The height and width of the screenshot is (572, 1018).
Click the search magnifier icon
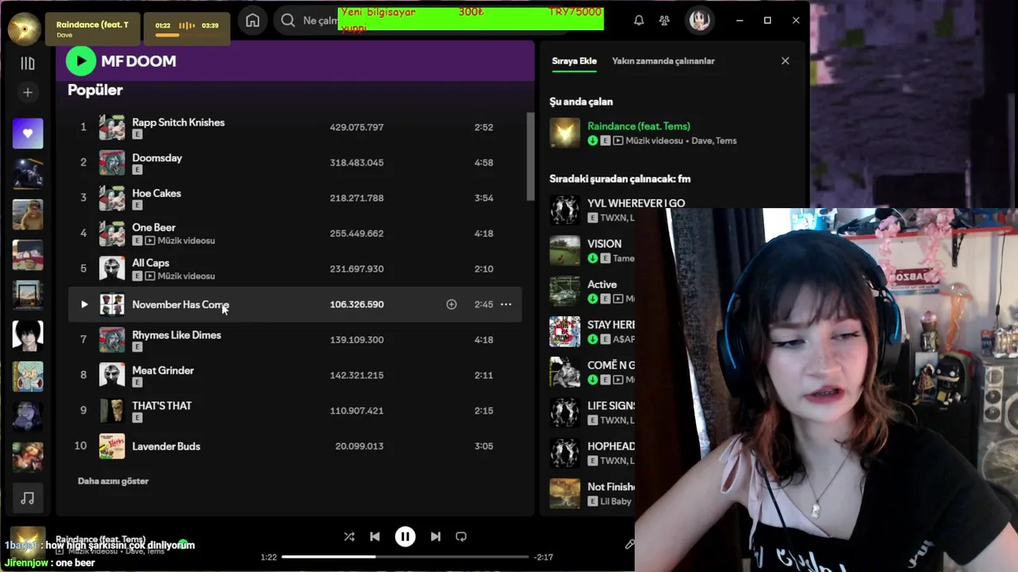[x=288, y=21]
